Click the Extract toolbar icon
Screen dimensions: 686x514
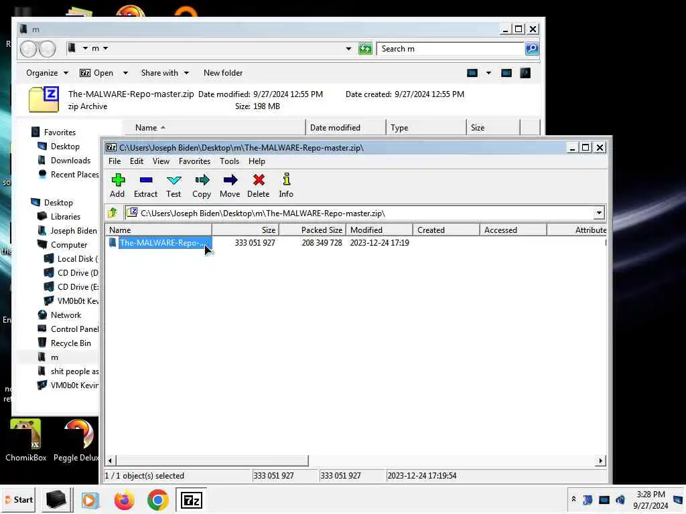145,186
